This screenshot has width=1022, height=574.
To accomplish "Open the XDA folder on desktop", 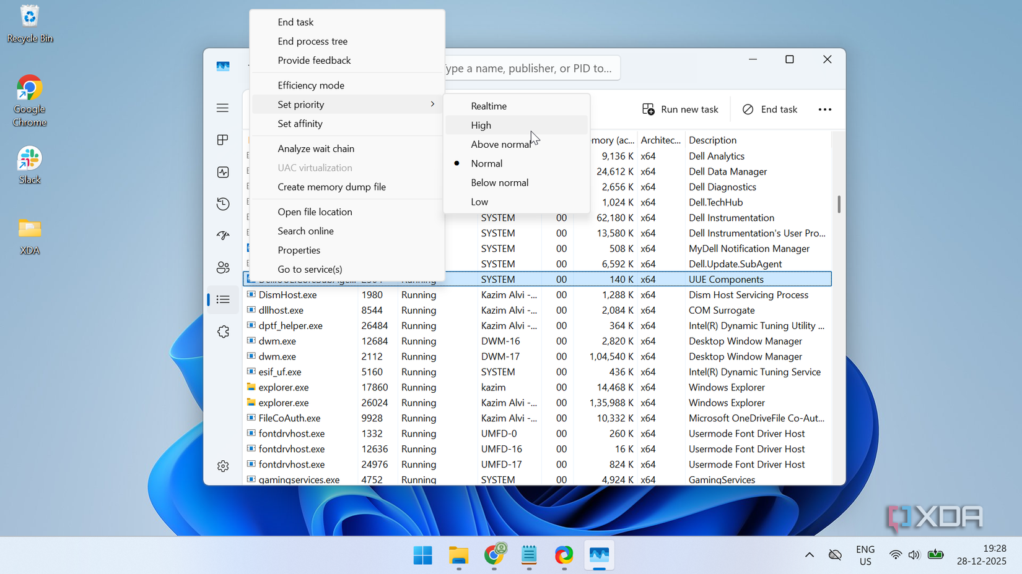I will (29, 237).
